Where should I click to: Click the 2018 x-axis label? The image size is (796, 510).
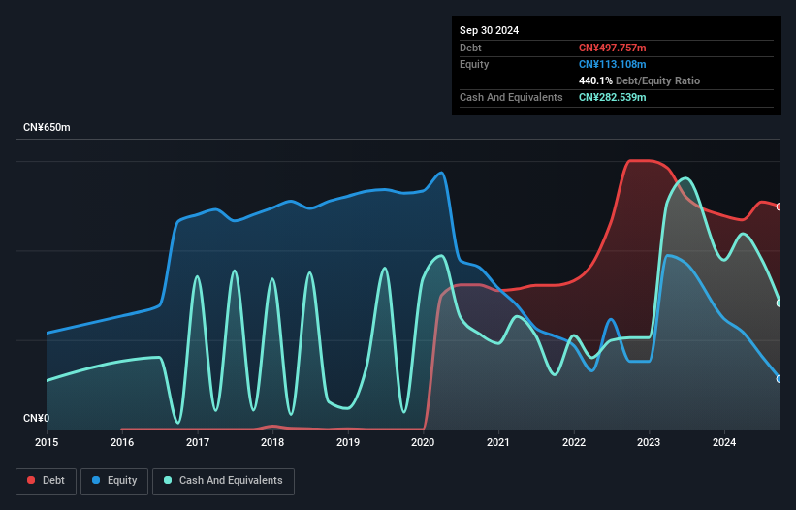(272, 442)
